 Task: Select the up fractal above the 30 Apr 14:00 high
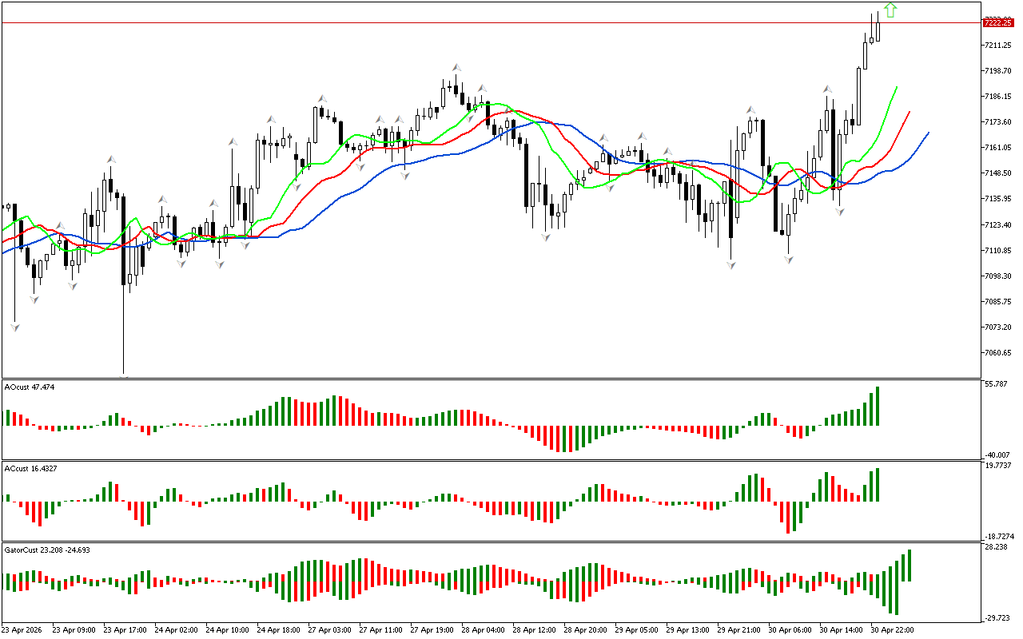(x=830, y=89)
